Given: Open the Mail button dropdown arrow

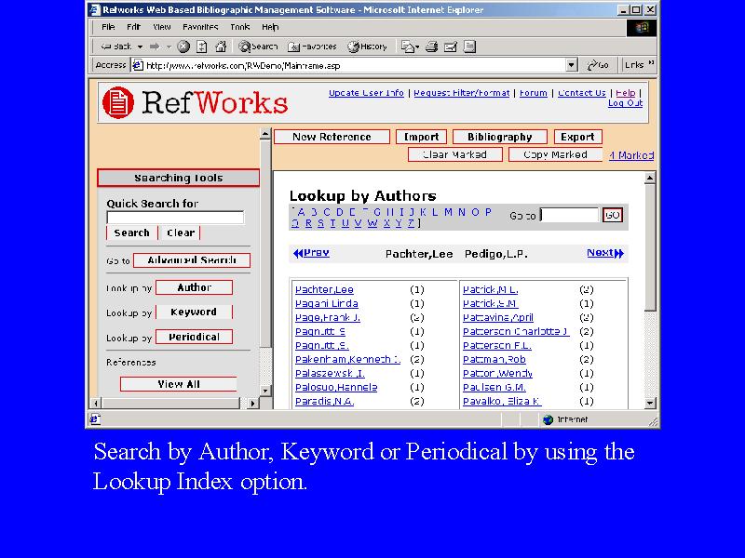Looking at the screenshot, I should (x=417, y=46).
